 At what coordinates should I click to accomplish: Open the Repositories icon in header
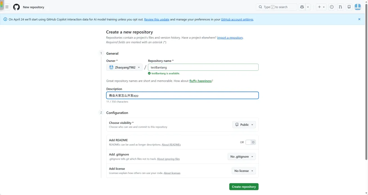click(x=349, y=7)
